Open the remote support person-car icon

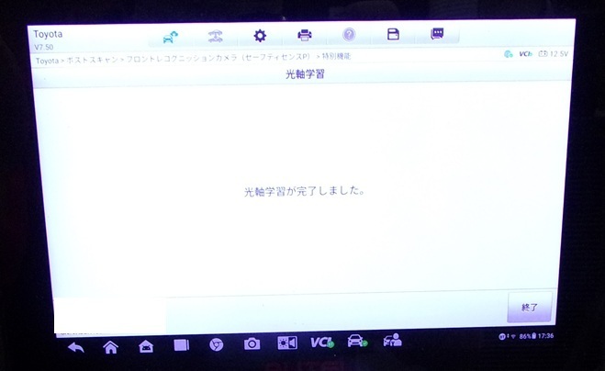[392, 340]
